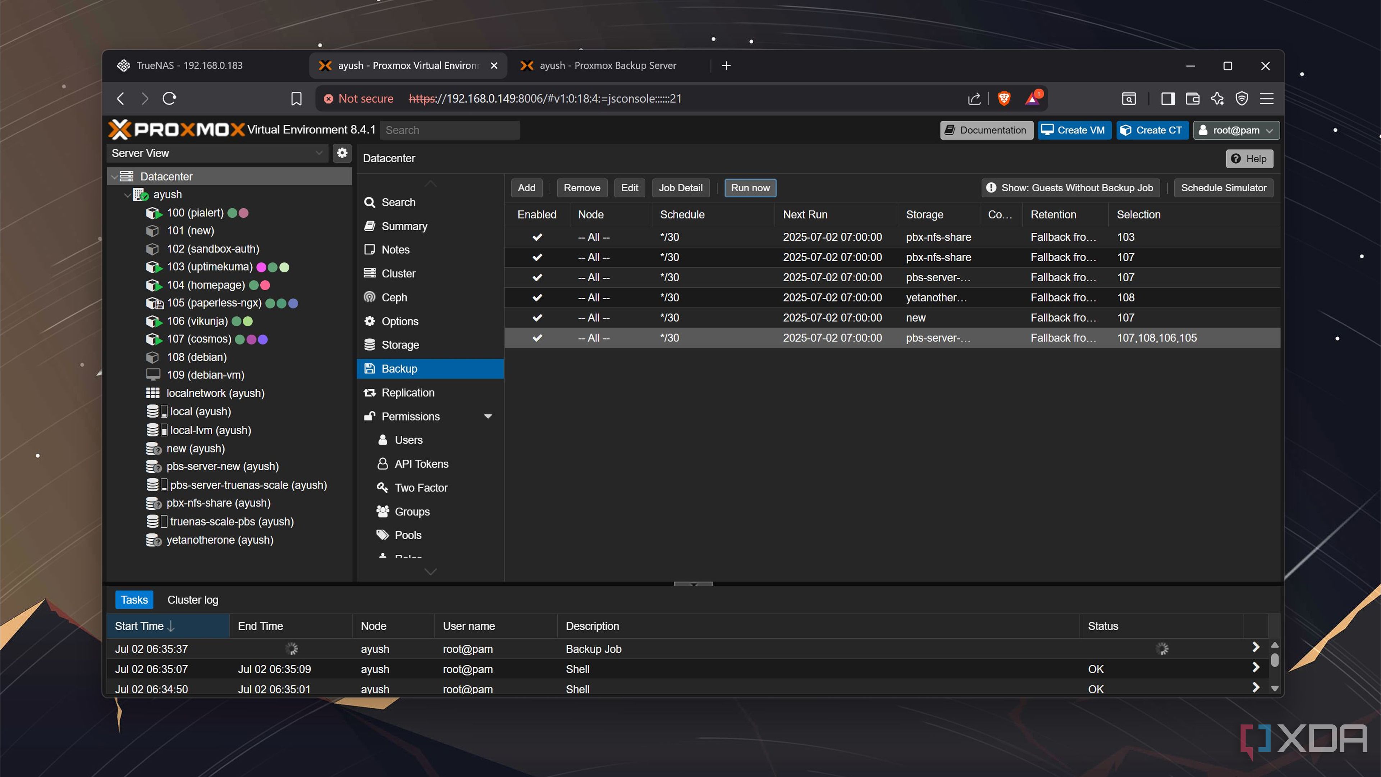Open root@pam user dropdown
Screen dimensions: 1381x777
[1236, 130]
